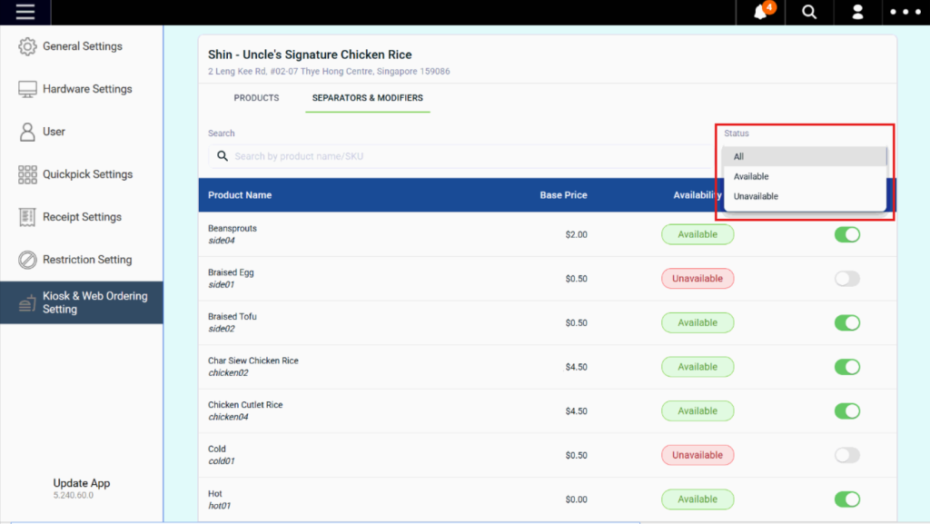The height and width of the screenshot is (524, 930).
Task: Choose All in Status dropdown
Action: point(805,156)
